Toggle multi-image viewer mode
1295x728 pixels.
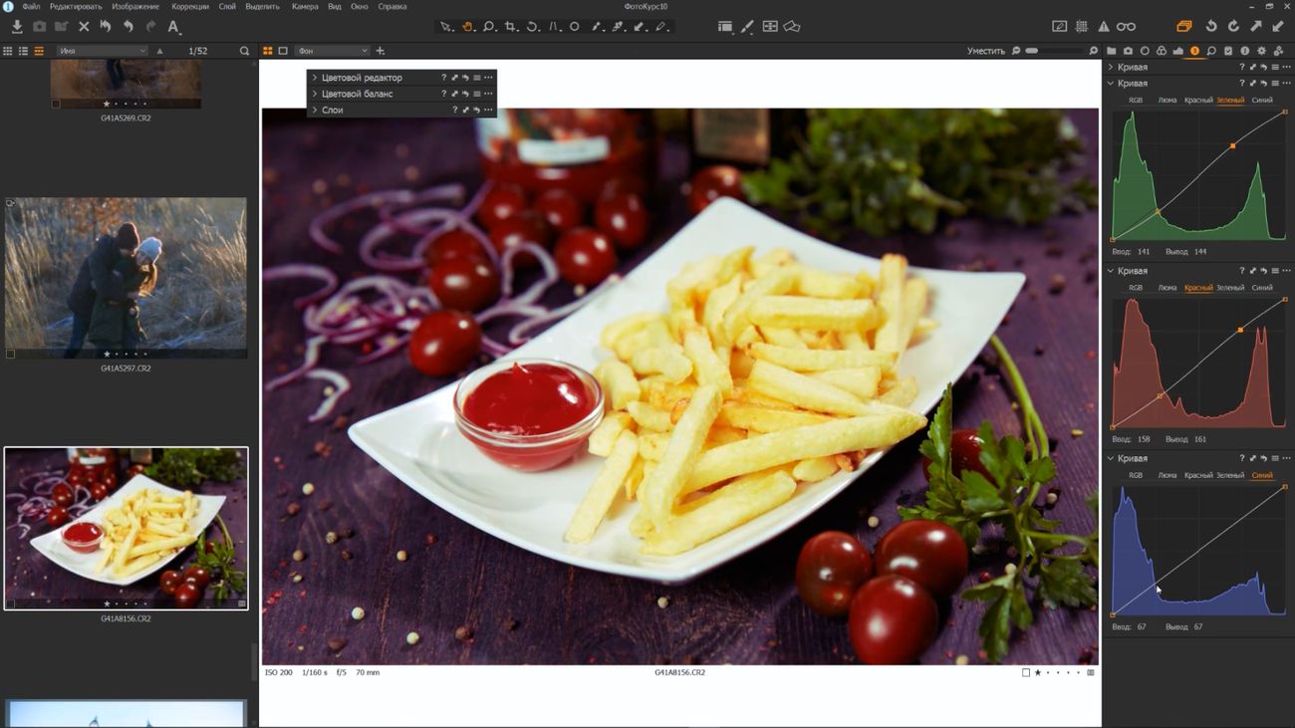click(268, 51)
